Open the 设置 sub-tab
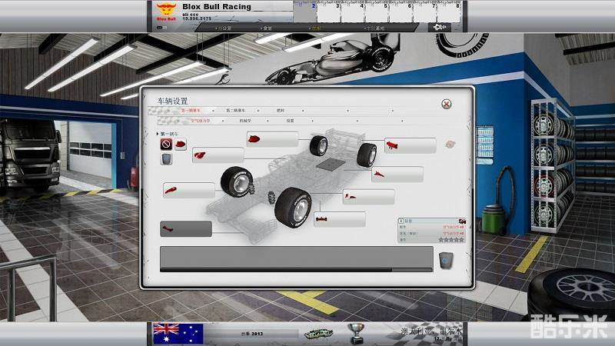 pos(291,121)
